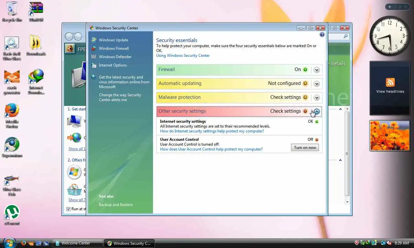
Task: Click the sidebar add gadget plus button
Action: pyautogui.click(x=390, y=7)
